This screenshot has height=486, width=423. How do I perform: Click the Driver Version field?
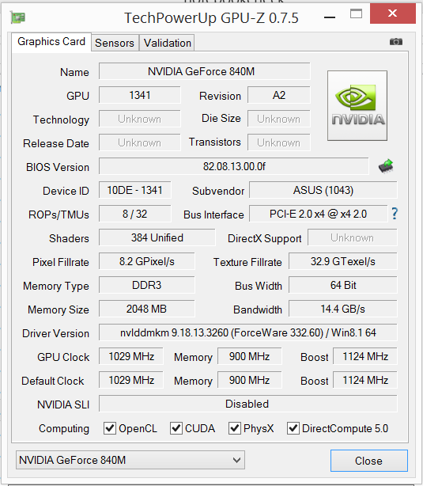248,332
